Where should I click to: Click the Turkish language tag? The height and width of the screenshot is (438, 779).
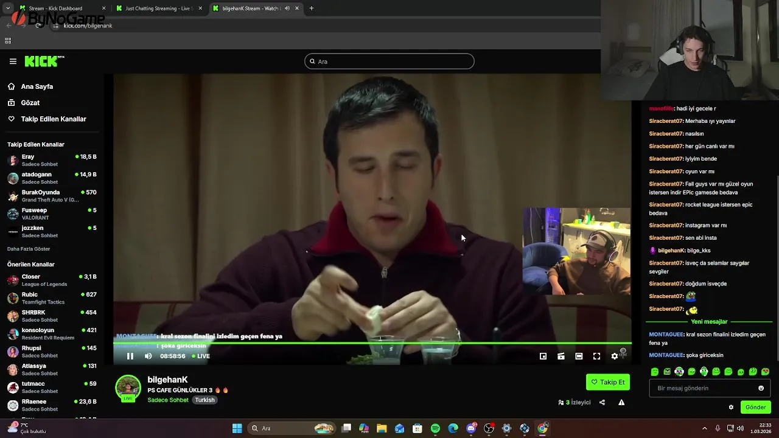tap(204, 400)
